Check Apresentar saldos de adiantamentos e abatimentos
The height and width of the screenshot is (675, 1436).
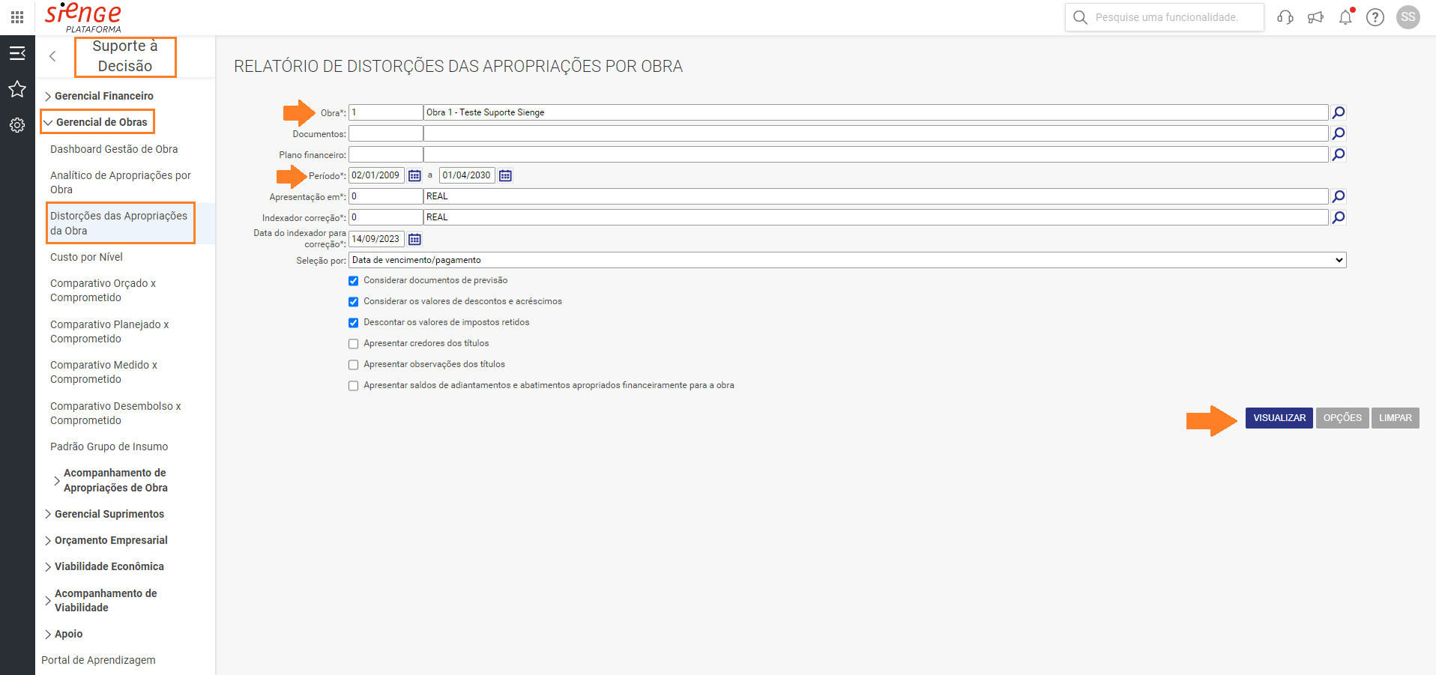(x=353, y=386)
